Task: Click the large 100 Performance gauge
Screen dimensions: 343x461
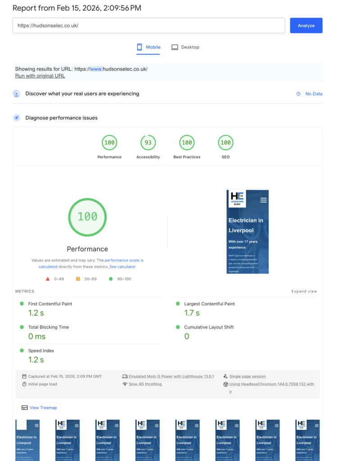Action: click(87, 217)
